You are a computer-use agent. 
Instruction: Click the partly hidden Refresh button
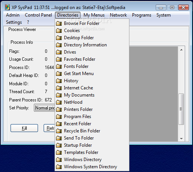point(49,128)
